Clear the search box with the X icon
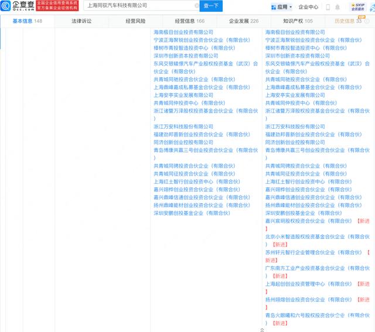Viewport: 375px width, 332px height. [197, 5]
